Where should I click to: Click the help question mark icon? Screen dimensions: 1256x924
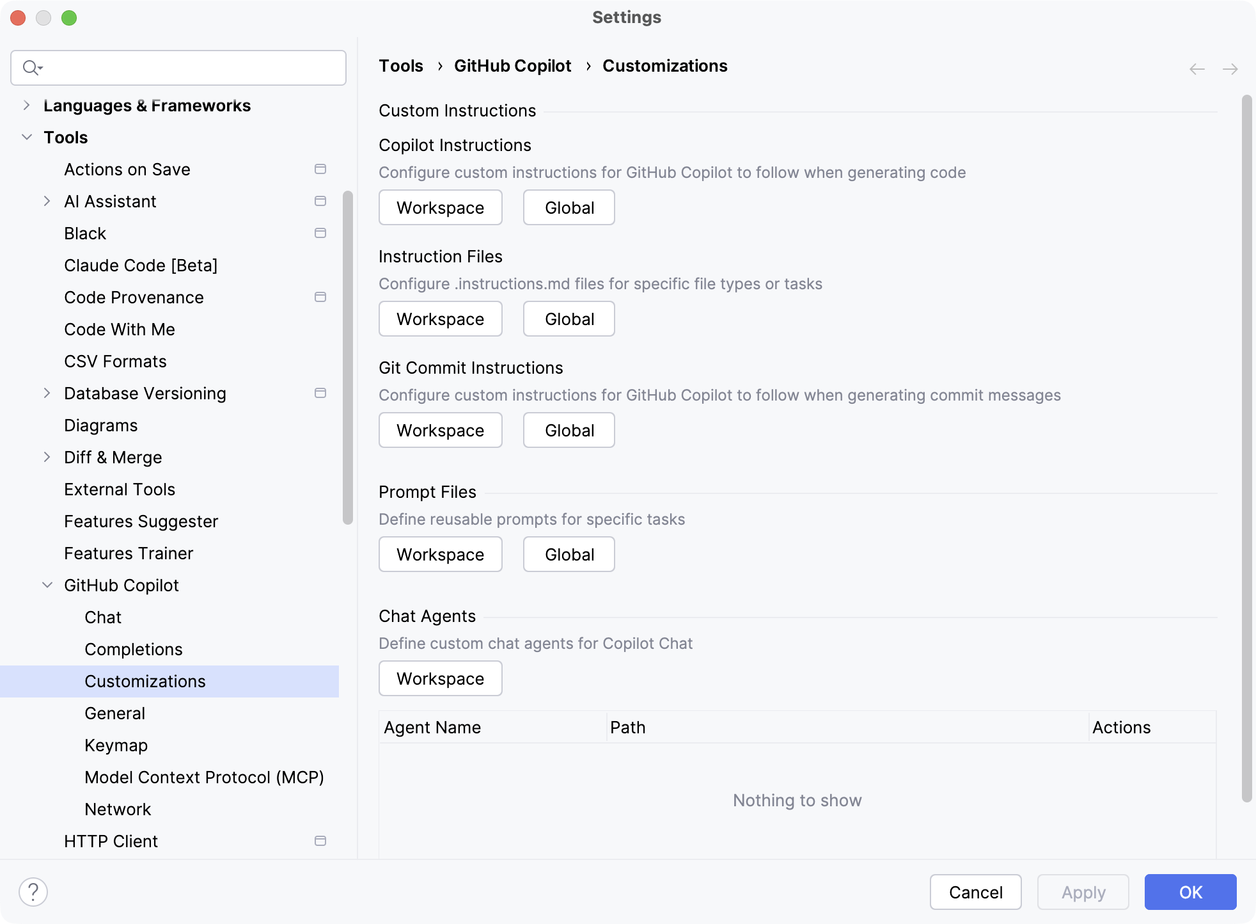pos(33,892)
